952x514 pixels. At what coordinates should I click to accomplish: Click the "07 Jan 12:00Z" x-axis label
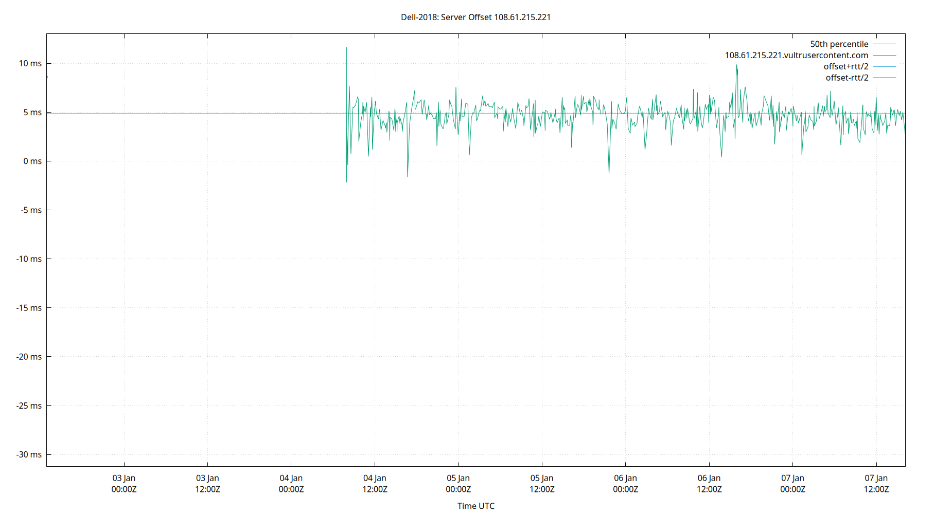pyautogui.click(x=876, y=483)
